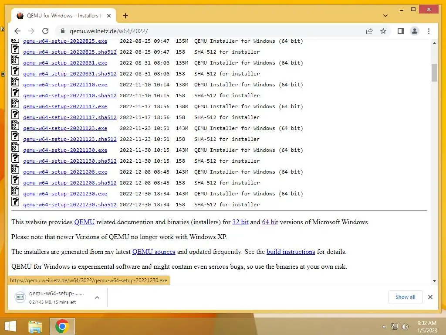
Task: Open File Explorer from the taskbar
Action: [x=35, y=326]
